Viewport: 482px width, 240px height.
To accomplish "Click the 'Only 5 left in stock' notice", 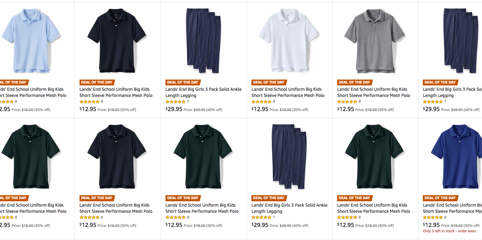I will pyautogui.click(x=448, y=231).
